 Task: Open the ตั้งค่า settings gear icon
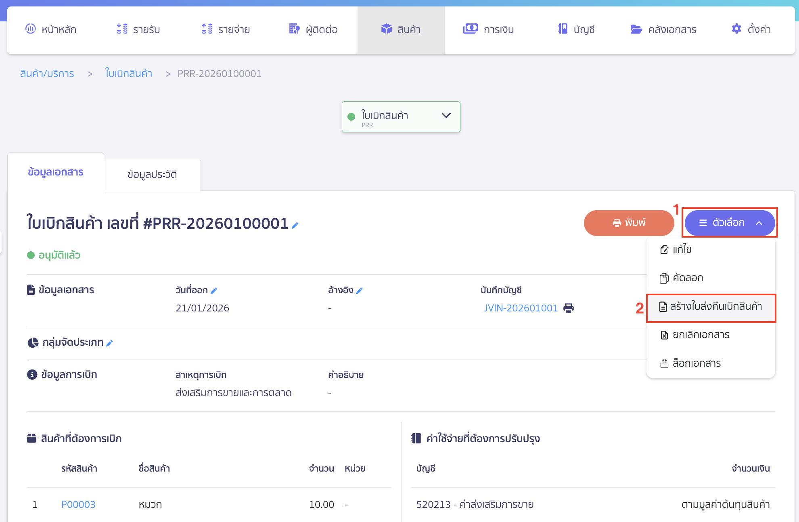(736, 29)
